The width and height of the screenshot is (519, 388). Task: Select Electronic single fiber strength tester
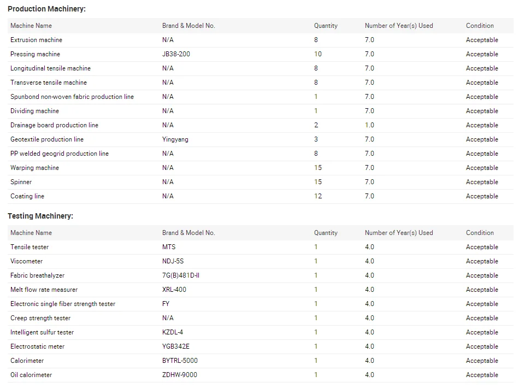(63, 304)
